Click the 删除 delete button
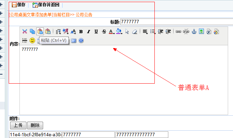 coord(35,125)
